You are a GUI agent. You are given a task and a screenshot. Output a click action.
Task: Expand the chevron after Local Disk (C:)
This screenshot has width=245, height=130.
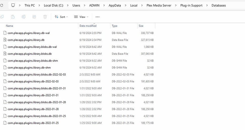pos(68,5)
